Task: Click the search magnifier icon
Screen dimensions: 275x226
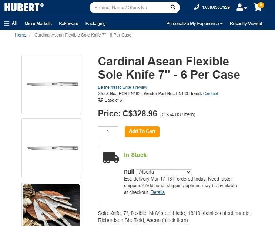Action: point(173,7)
